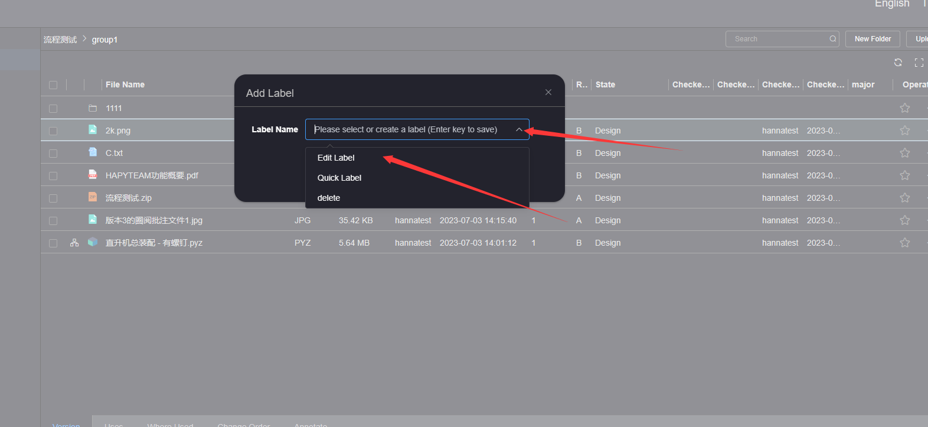928x427 pixels.
Task: Check the box for folder 1111
Action: click(x=53, y=109)
